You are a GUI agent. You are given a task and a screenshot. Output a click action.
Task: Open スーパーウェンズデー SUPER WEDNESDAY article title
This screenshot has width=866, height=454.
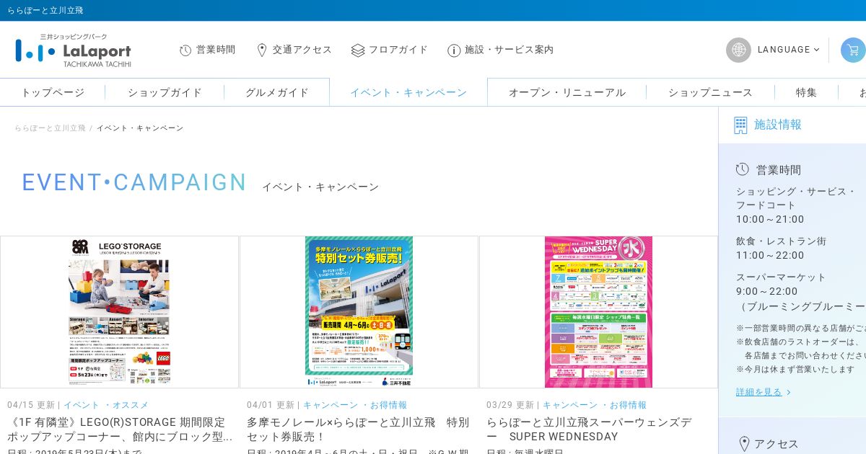click(590, 429)
